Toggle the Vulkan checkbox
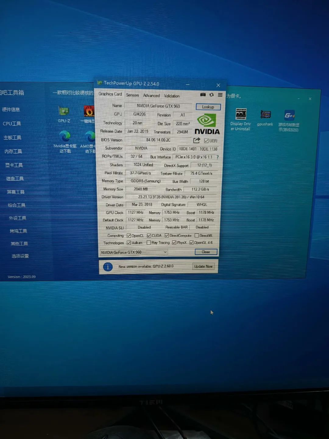Screen dimensions: 329x439 (129, 243)
